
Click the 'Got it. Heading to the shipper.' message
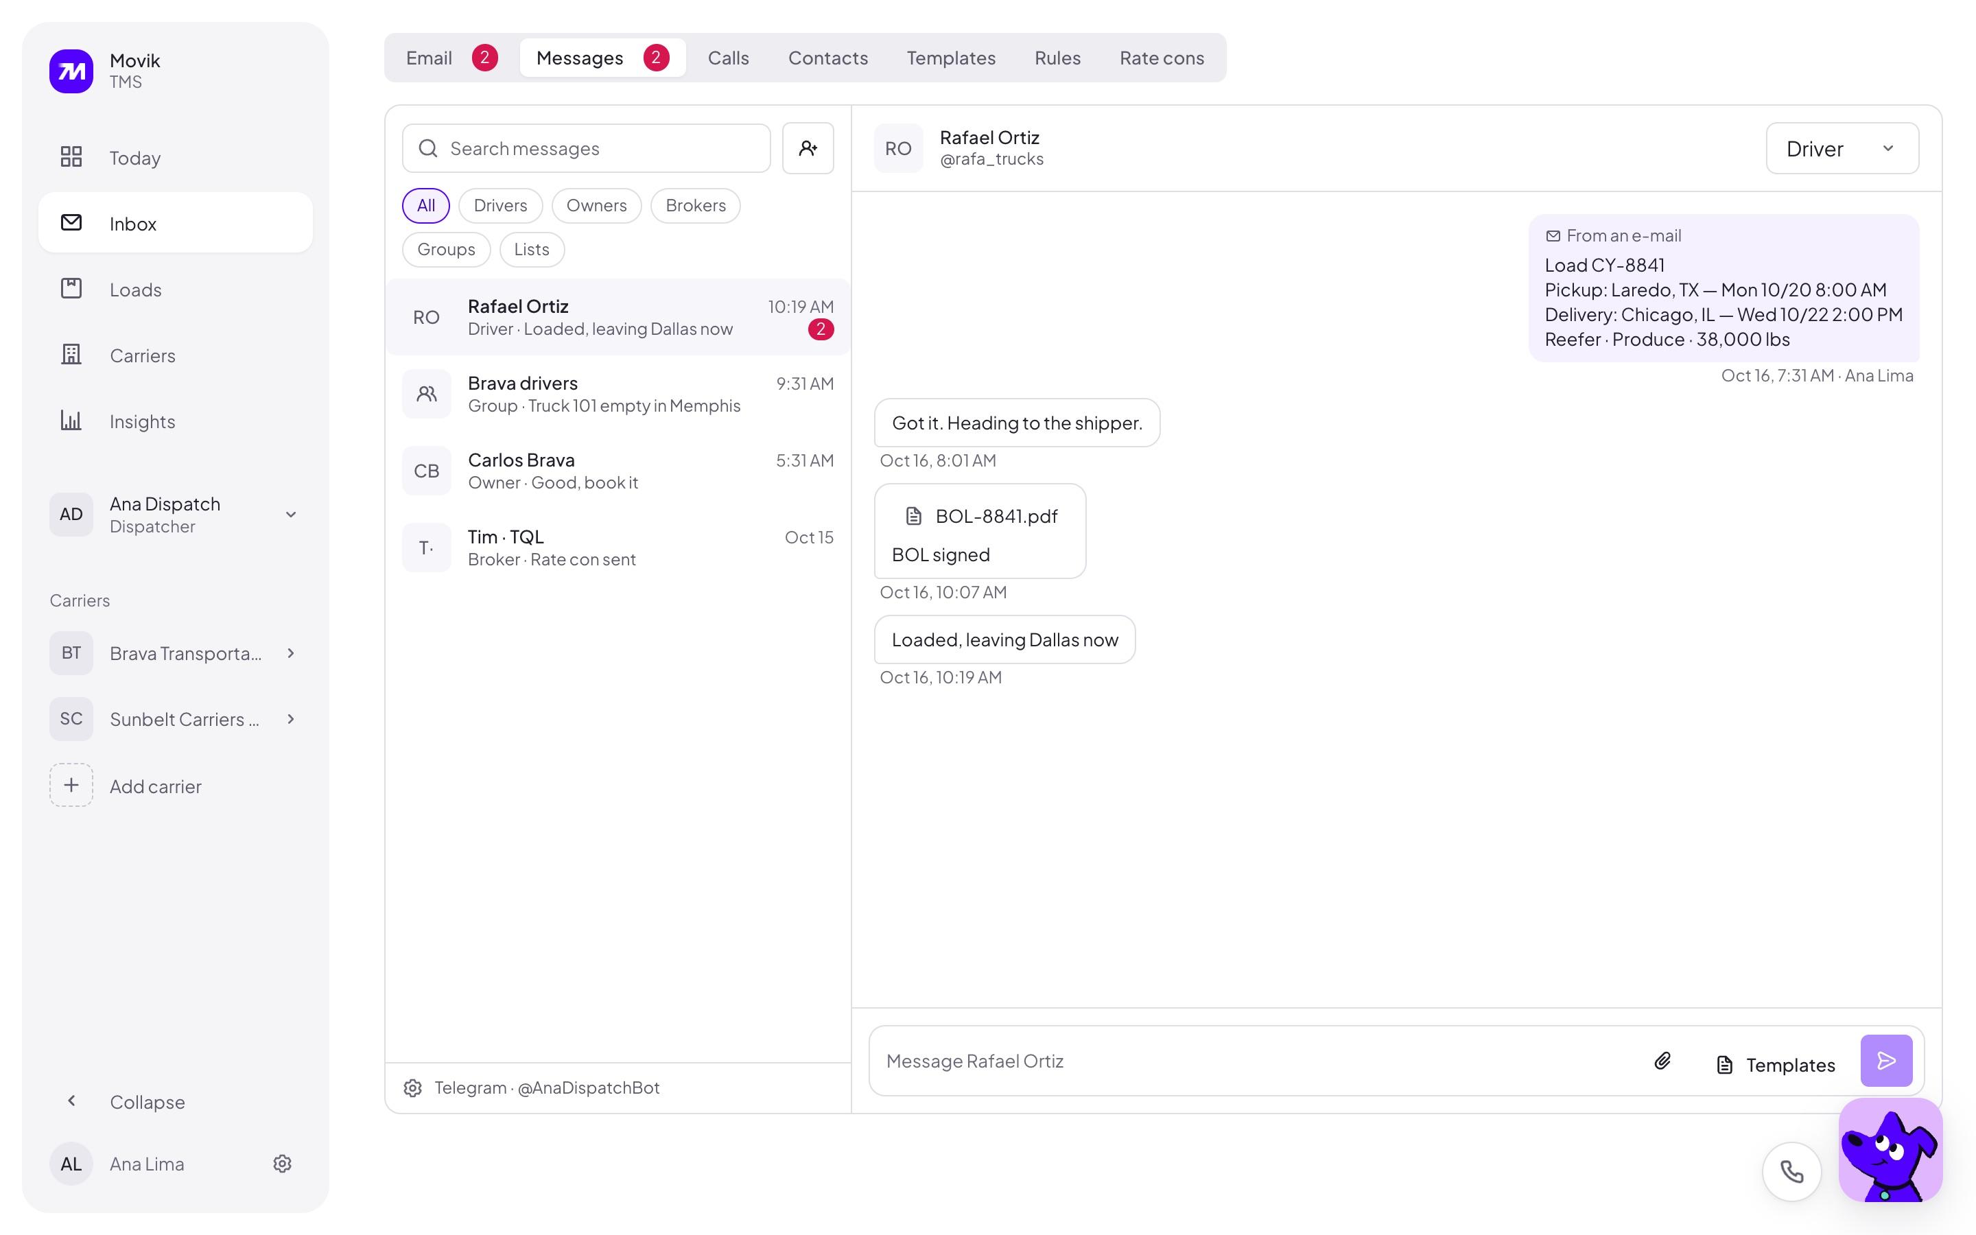click(1017, 423)
